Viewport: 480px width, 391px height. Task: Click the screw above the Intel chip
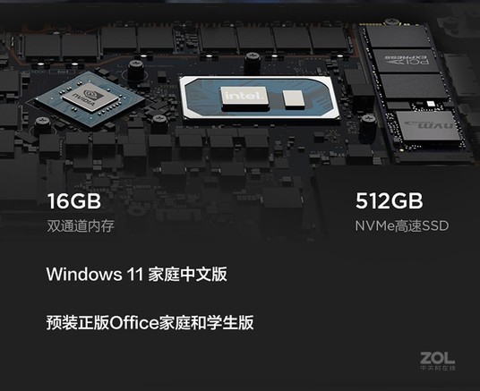tap(253, 62)
